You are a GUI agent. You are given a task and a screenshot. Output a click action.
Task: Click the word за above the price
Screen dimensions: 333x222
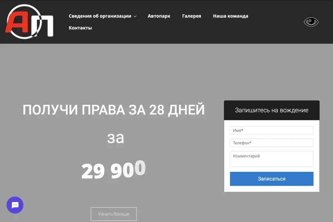point(115,138)
